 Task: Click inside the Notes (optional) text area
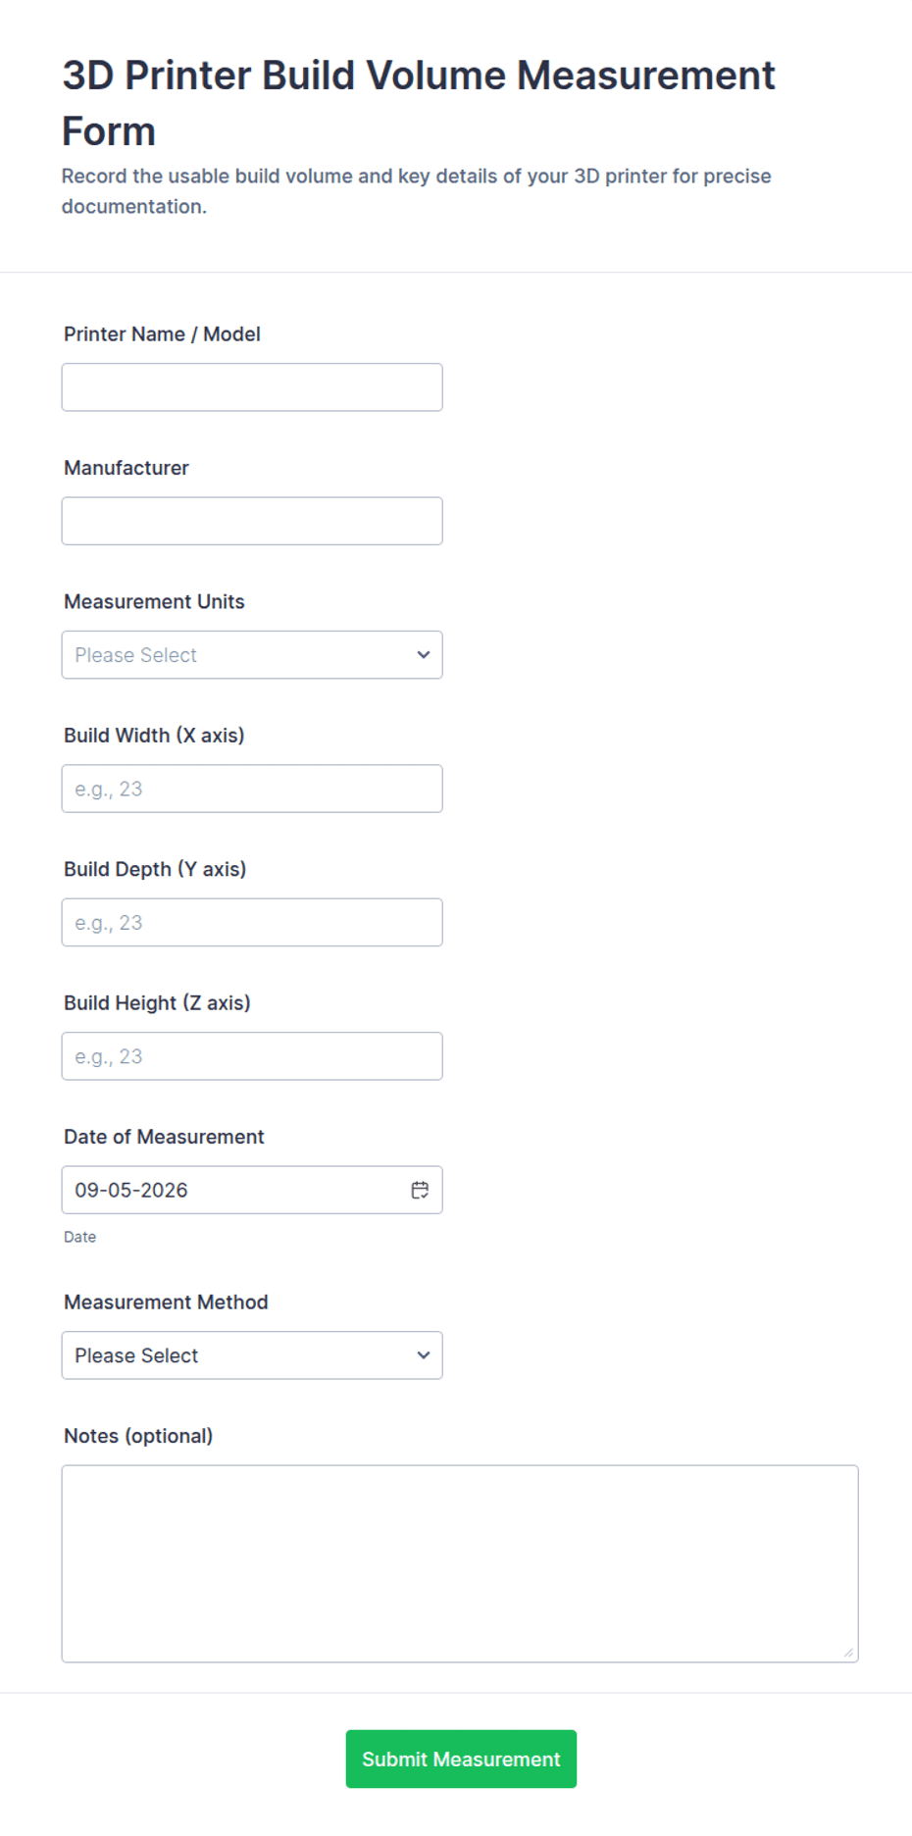(x=460, y=1563)
